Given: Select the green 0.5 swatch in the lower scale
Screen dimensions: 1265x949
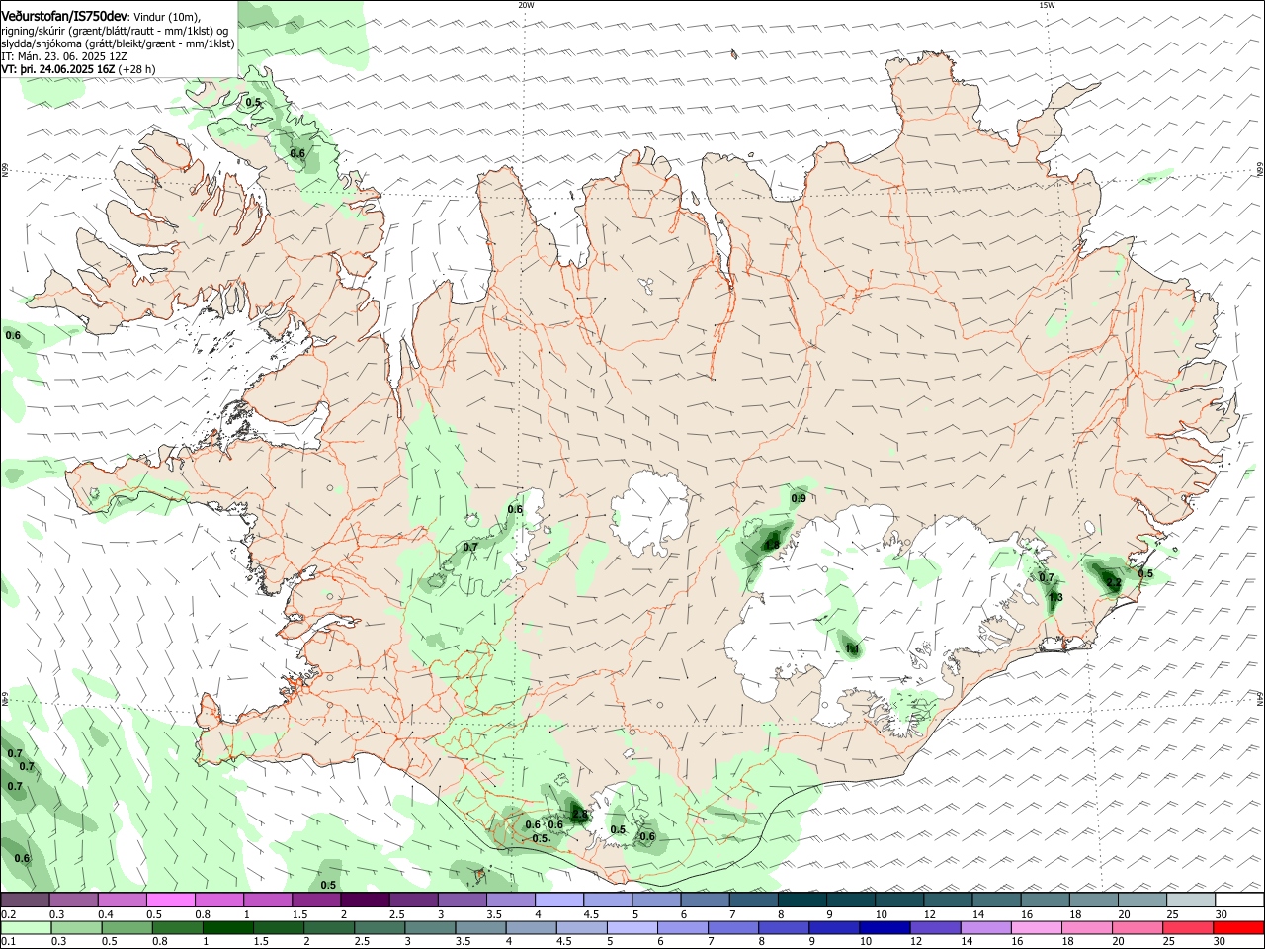Looking at the screenshot, I should tap(127, 927).
